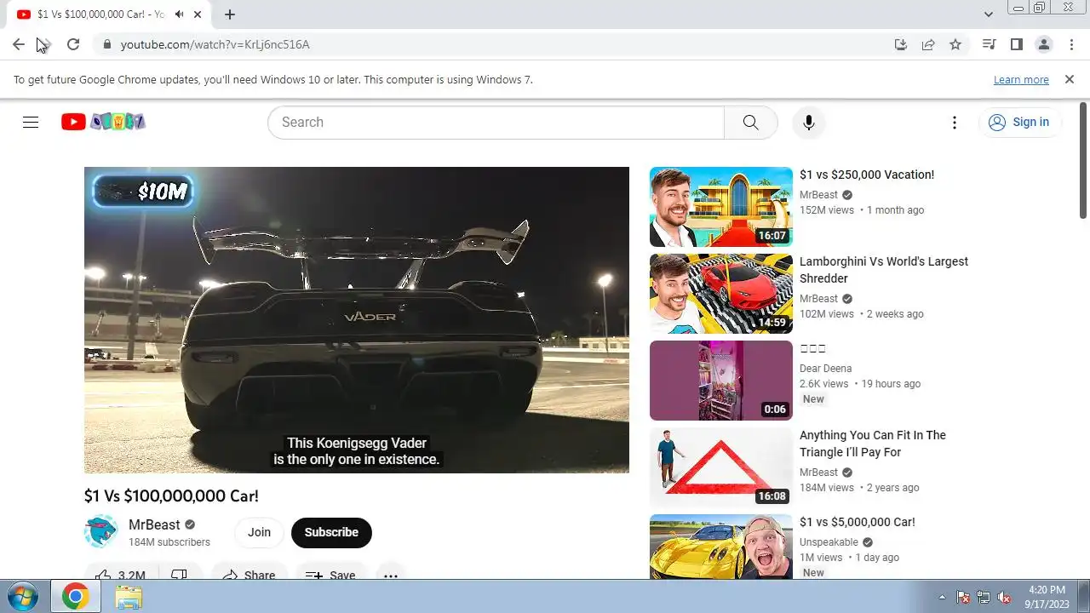Focus the YouTube search field

coord(496,122)
